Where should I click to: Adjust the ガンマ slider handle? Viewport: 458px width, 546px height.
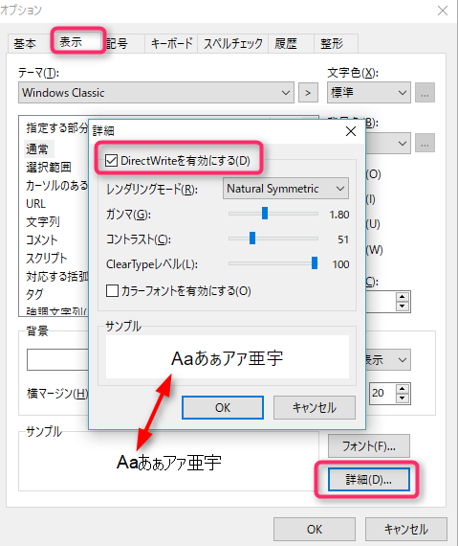[x=265, y=213]
